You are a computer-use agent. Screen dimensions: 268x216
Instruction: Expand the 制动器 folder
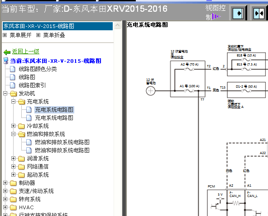coord(5,183)
